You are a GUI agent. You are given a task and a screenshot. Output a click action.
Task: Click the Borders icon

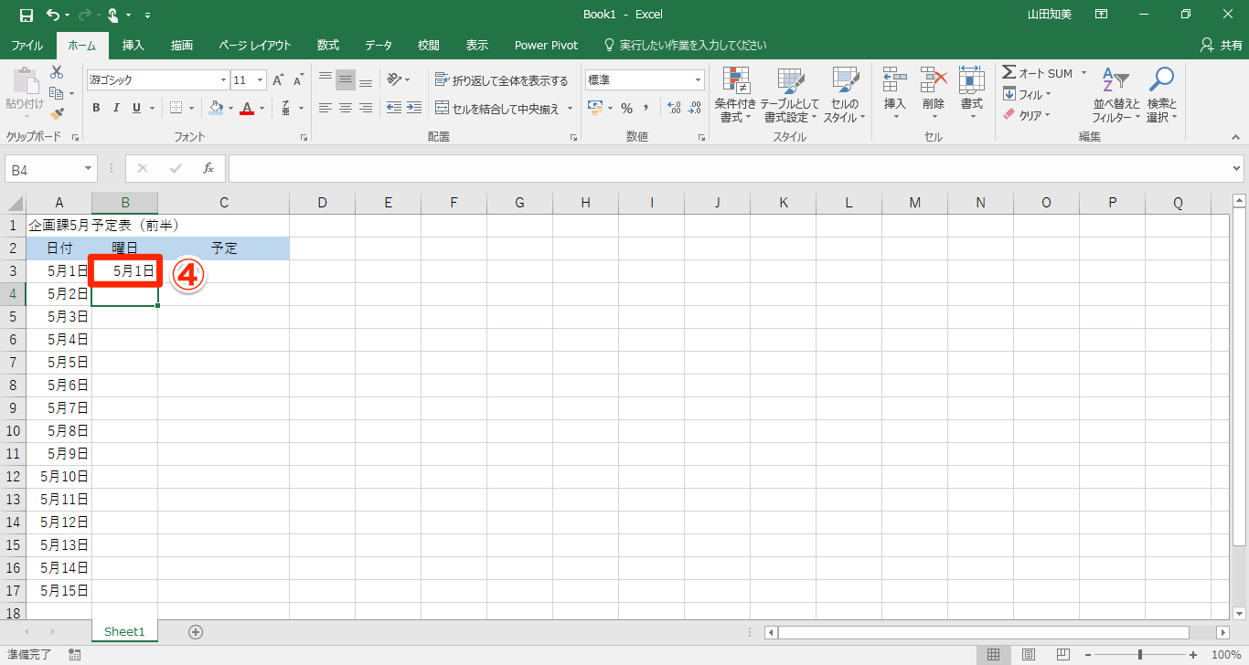click(176, 108)
